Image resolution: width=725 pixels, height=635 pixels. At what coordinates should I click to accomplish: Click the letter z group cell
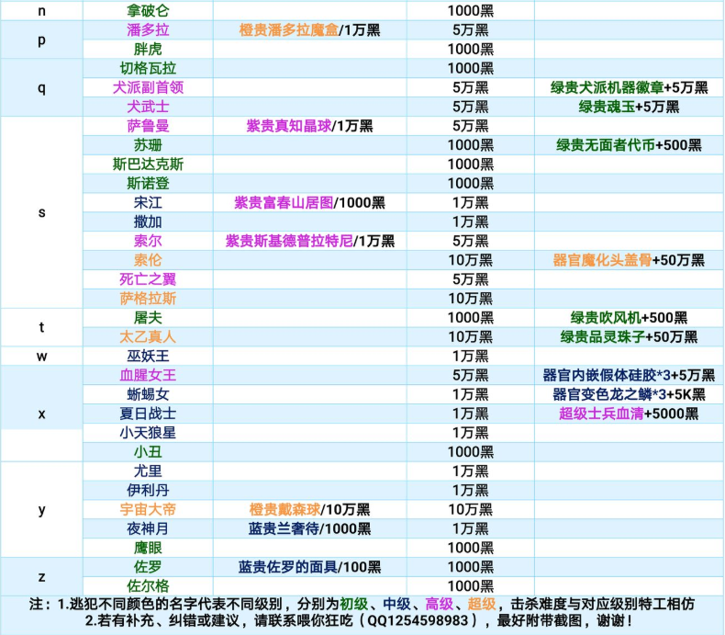coord(41,577)
